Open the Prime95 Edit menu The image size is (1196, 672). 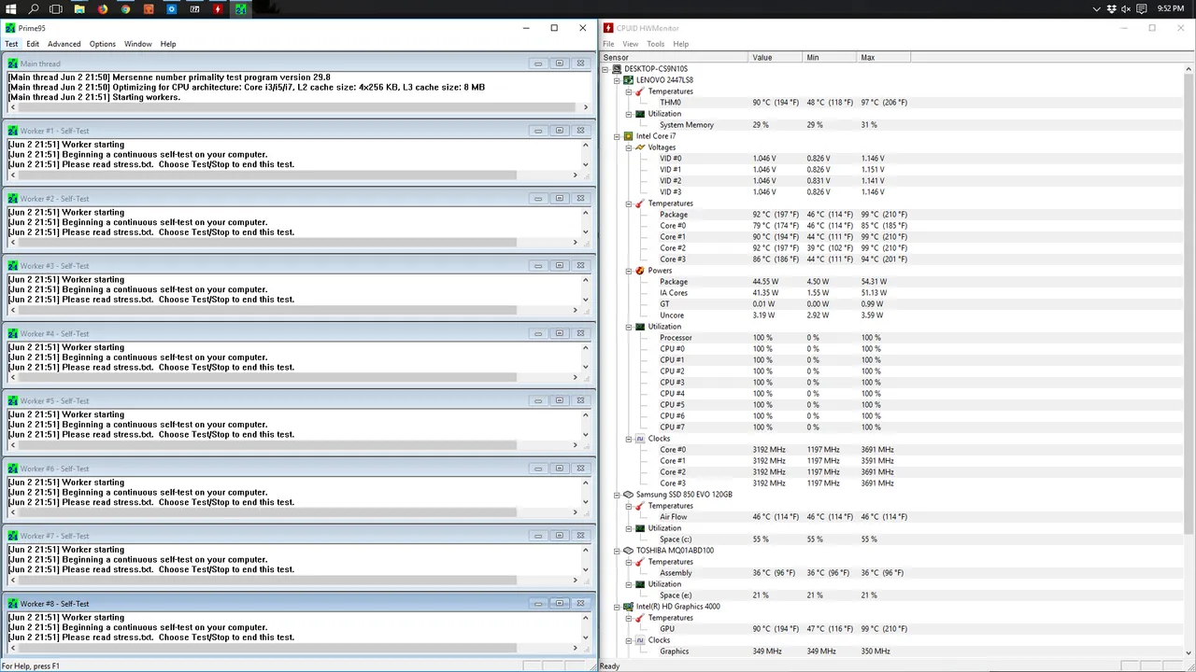coord(33,44)
